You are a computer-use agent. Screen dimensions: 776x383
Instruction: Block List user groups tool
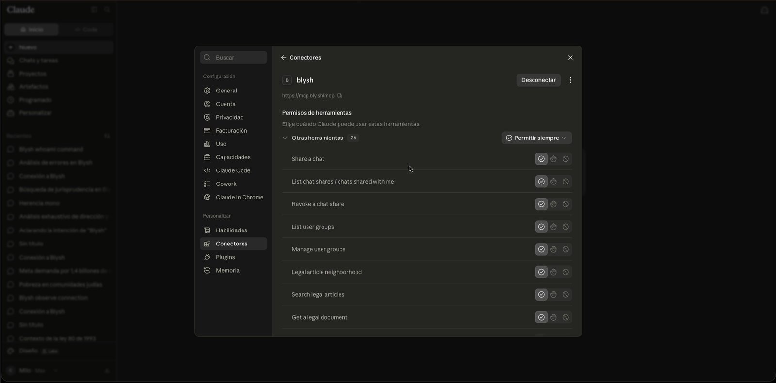566,227
